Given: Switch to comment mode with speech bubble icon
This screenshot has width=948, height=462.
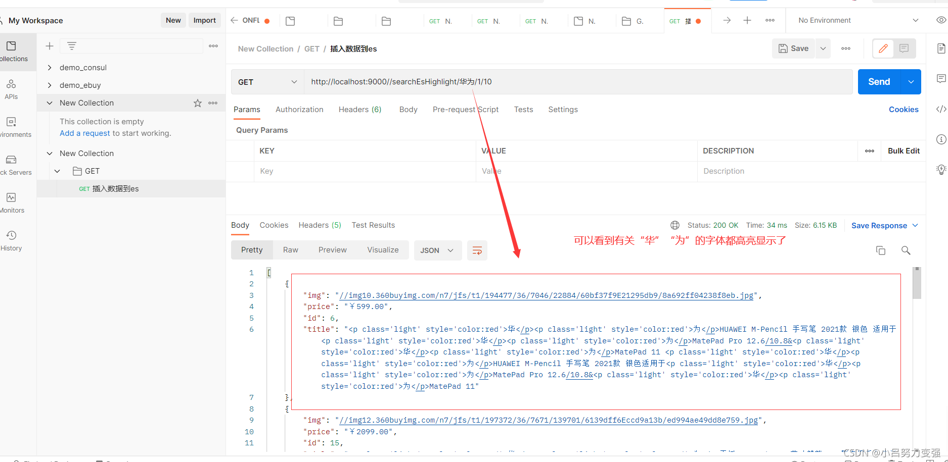Looking at the screenshot, I should point(904,48).
